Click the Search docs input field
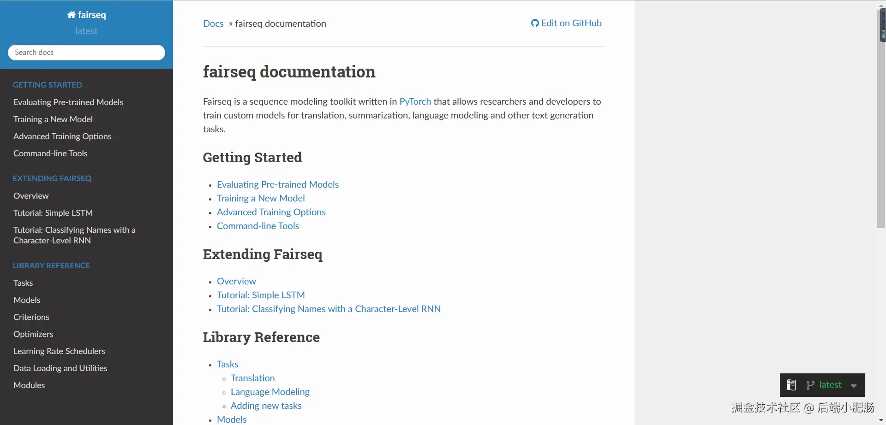 click(86, 53)
